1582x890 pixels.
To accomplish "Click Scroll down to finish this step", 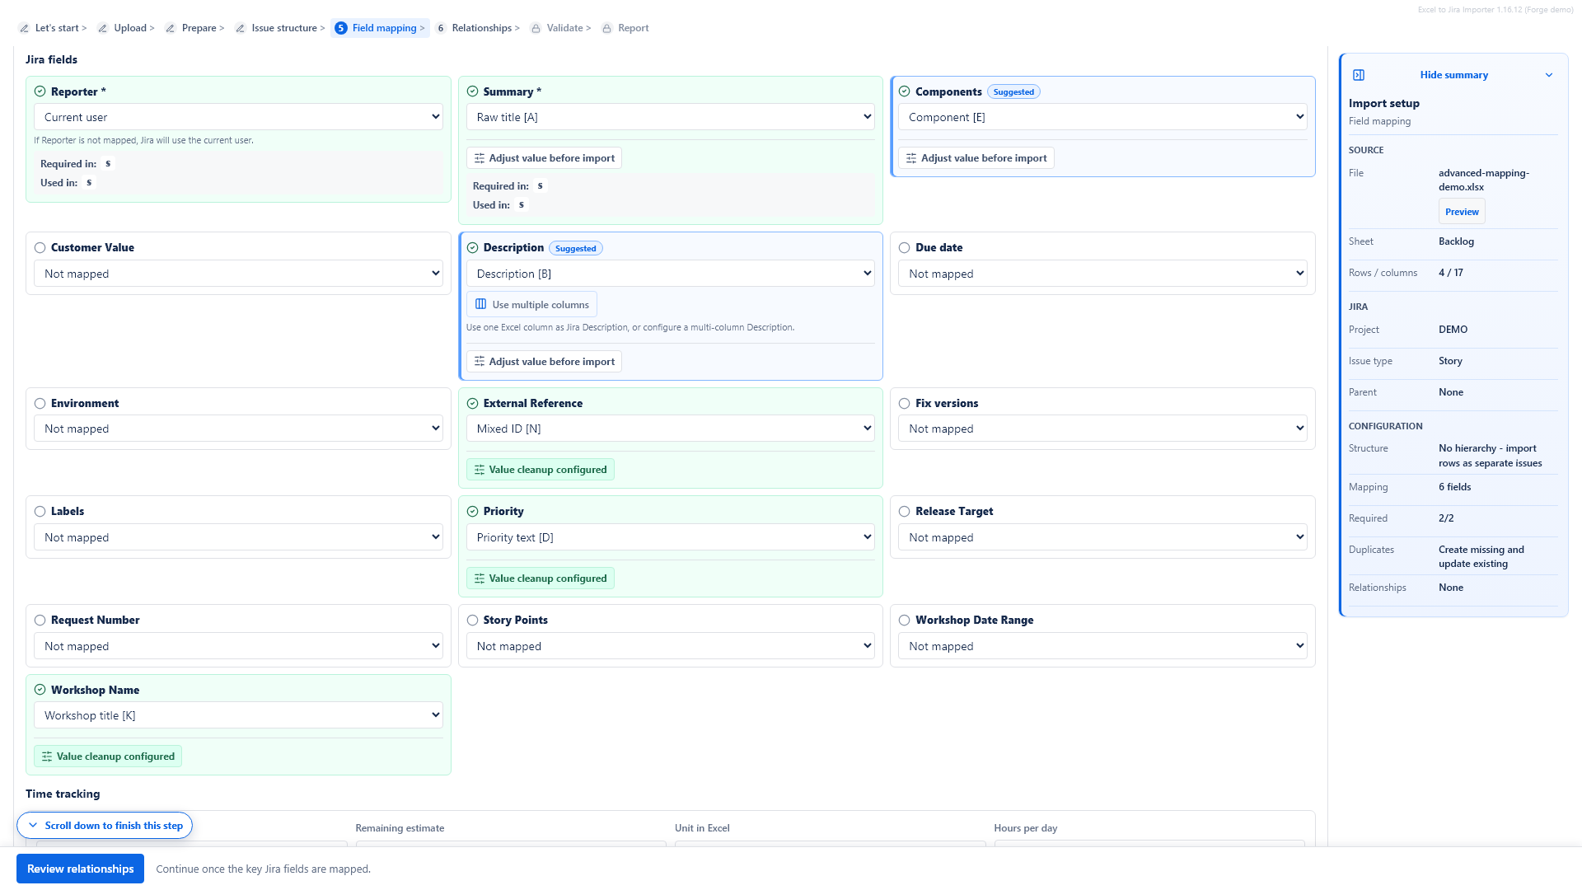I will pos(105,825).
